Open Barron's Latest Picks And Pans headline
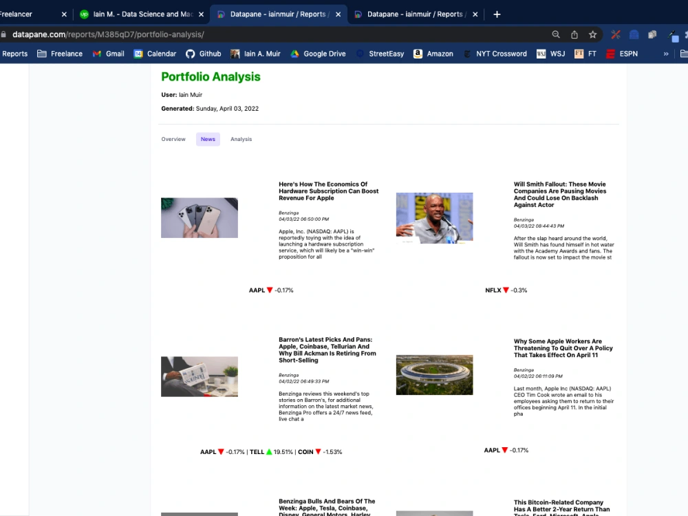The height and width of the screenshot is (516, 688). coord(327,350)
